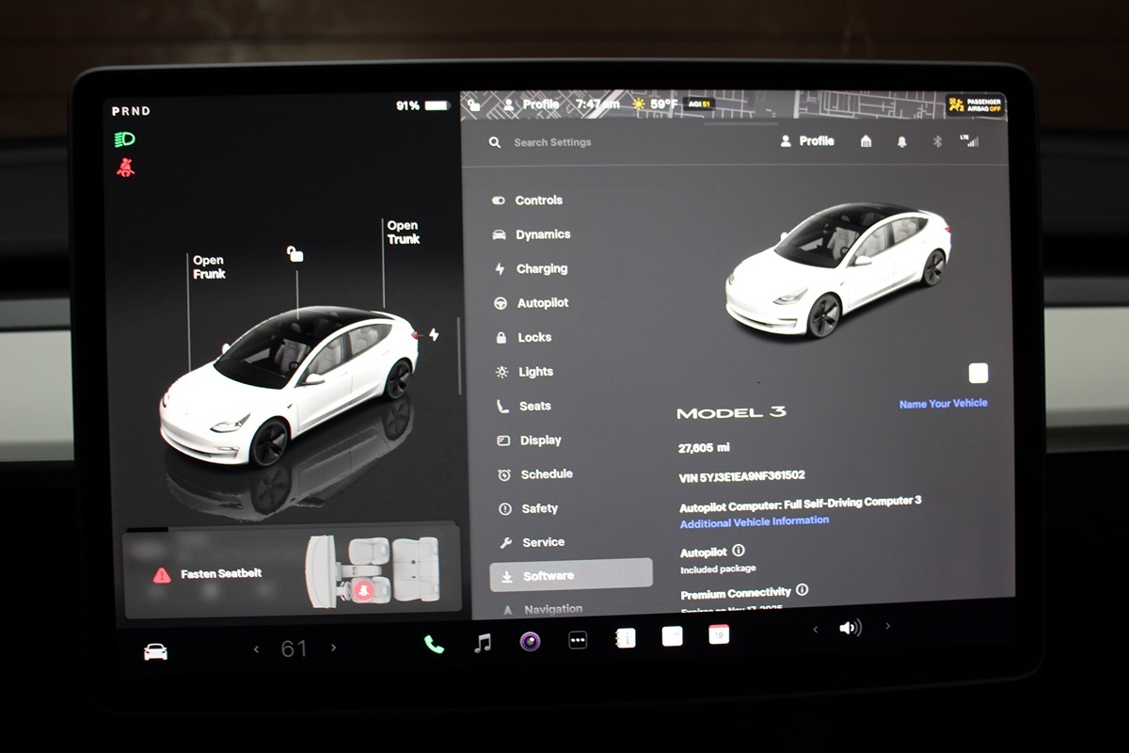Decrease the cabin temperature with left arrow

pyautogui.click(x=257, y=649)
